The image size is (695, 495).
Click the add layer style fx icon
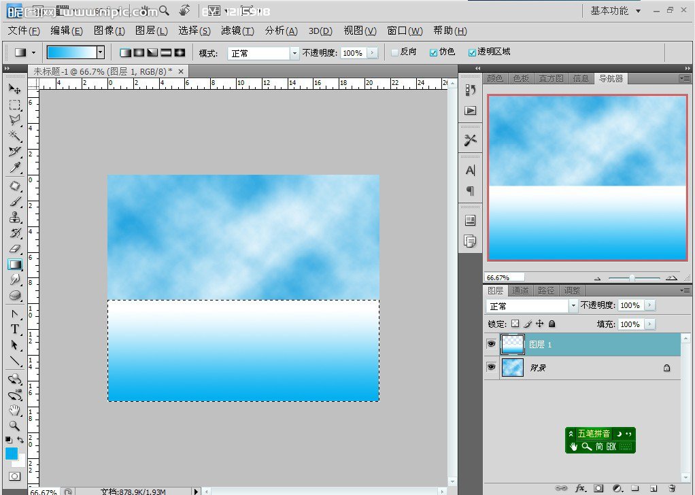(x=580, y=488)
